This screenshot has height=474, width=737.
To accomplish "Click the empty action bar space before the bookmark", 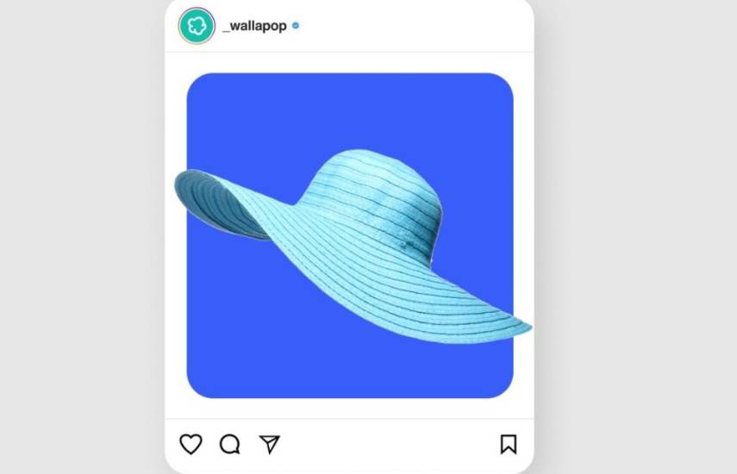I will pyautogui.click(x=390, y=445).
